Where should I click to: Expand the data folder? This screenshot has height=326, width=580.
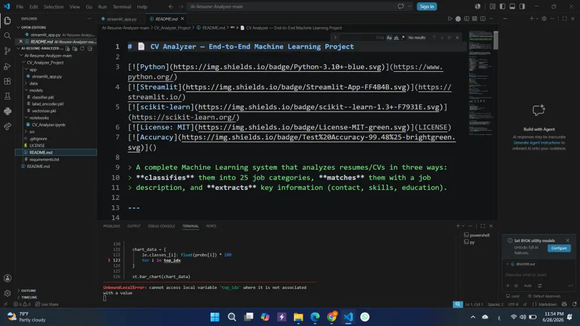pyautogui.click(x=33, y=83)
